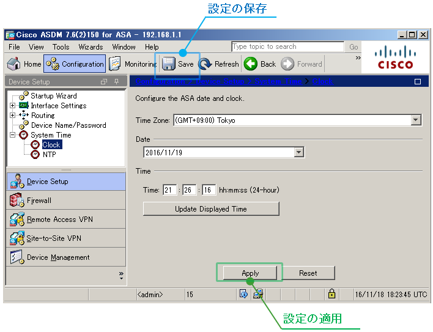Viewport: 433px width, 332px height.
Task: Click the Device Setup breadcrumb link
Action: [220, 81]
